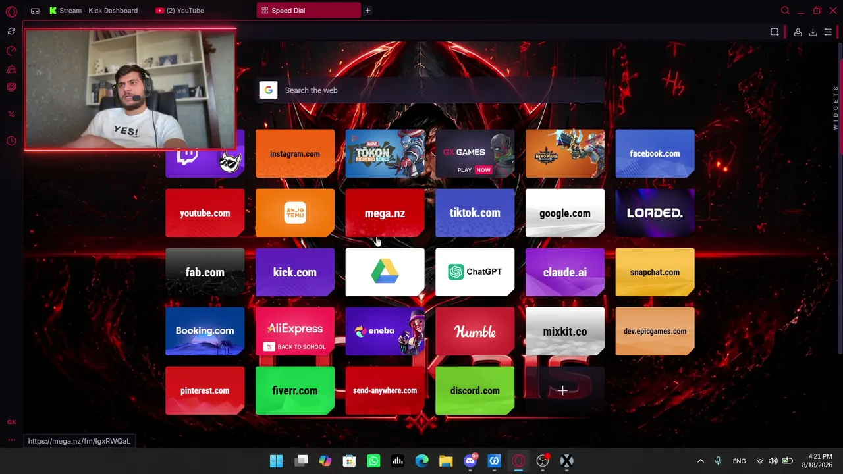Open google.com speed dial tile

[x=565, y=213]
